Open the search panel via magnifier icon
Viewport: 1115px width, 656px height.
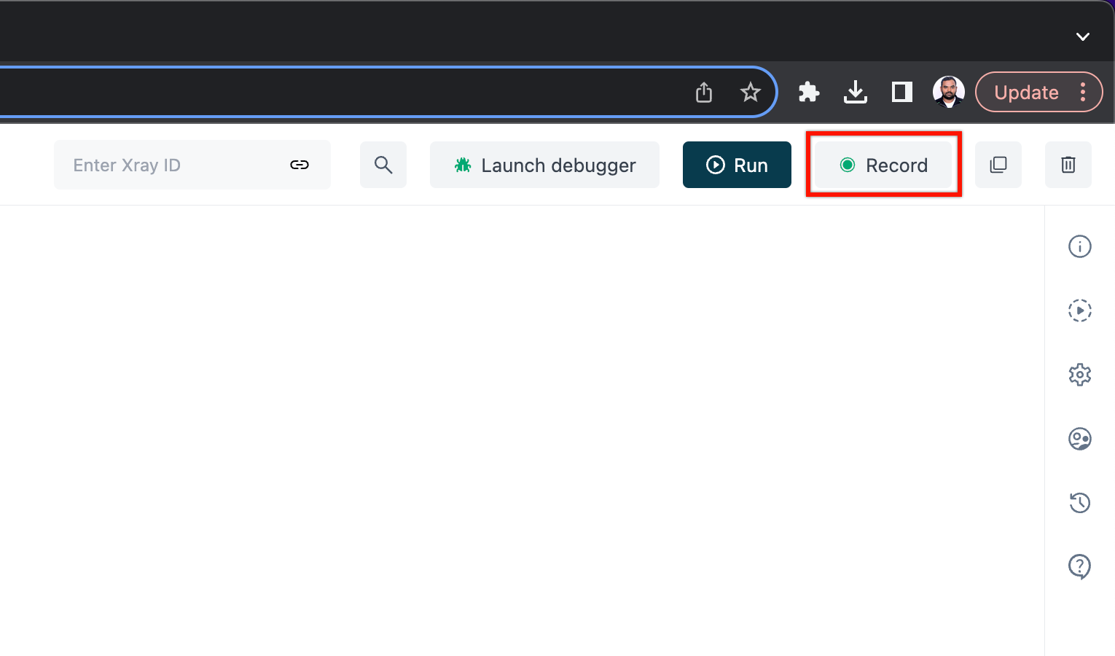click(x=383, y=165)
